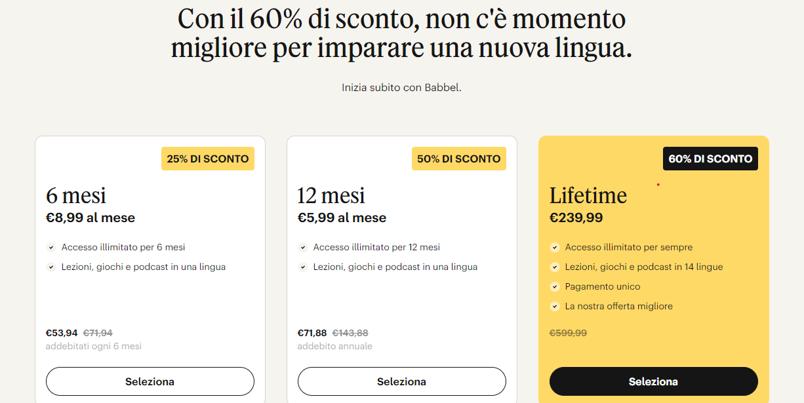The height and width of the screenshot is (403, 804).
Task: Click the '€5,99 al mese' price text
Action: [342, 218]
